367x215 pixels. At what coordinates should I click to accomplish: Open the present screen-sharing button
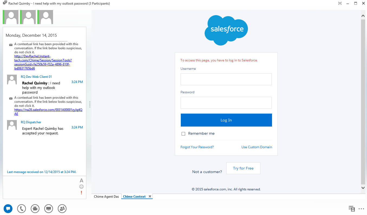point(49,209)
